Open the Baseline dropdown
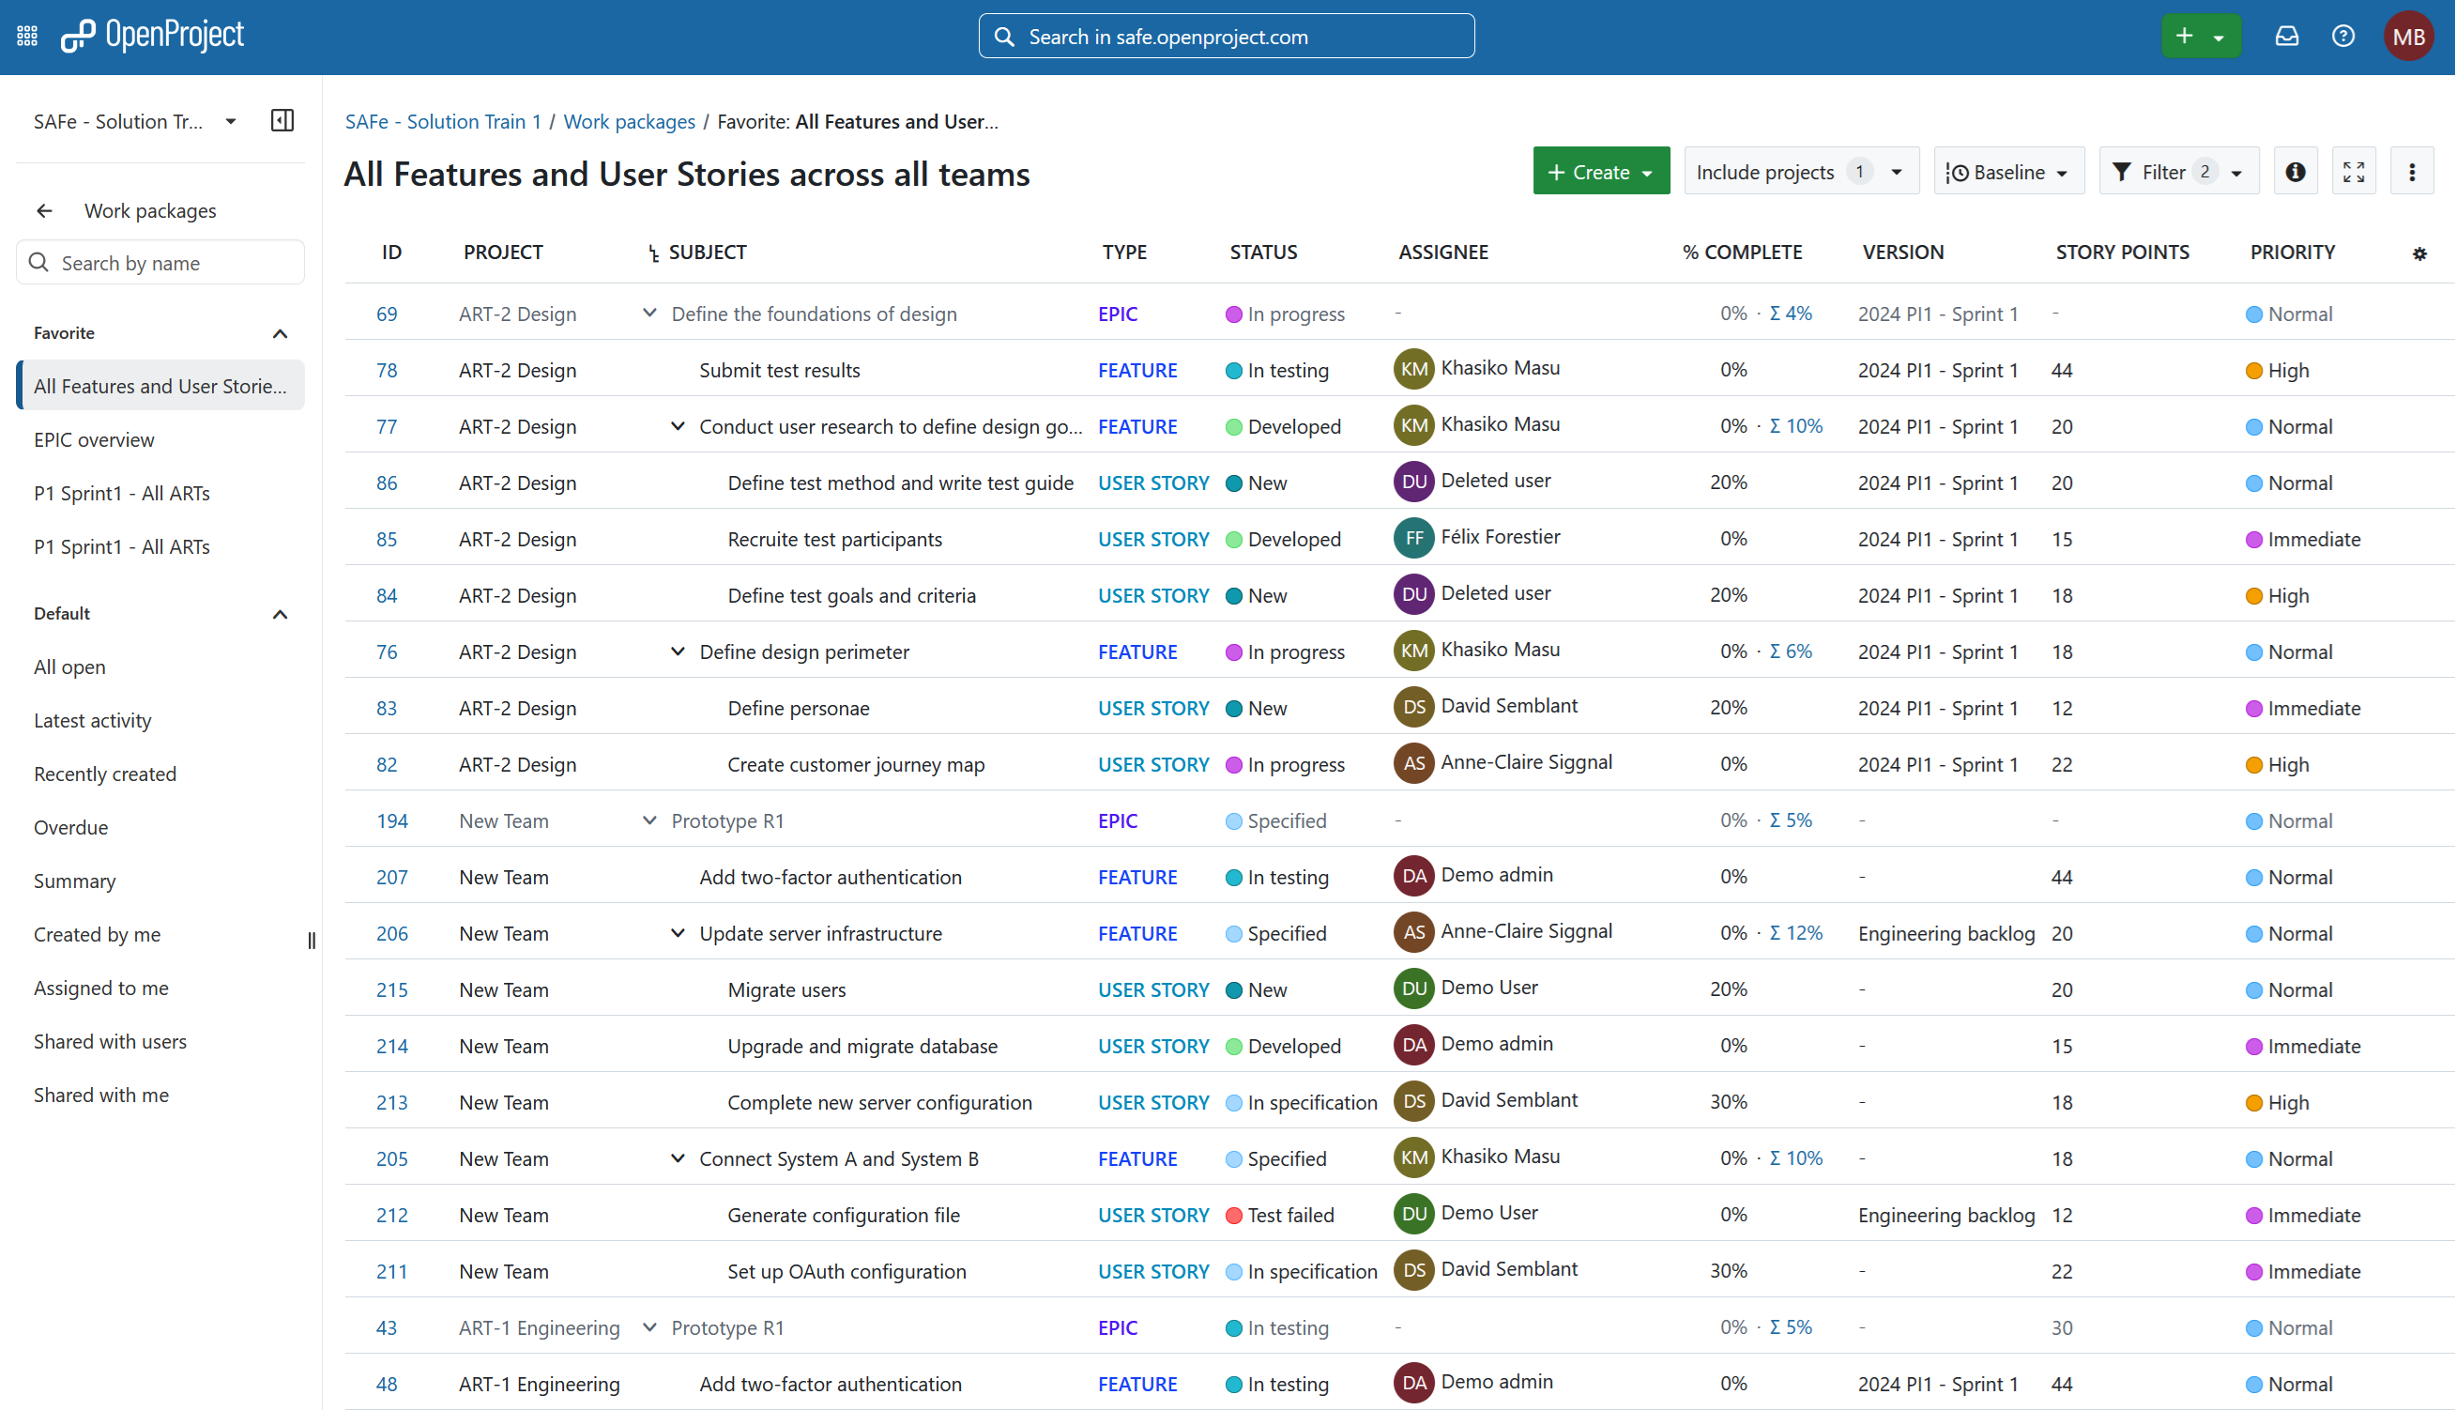Screen dimensions: 2455x1410 click(x=2008, y=172)
